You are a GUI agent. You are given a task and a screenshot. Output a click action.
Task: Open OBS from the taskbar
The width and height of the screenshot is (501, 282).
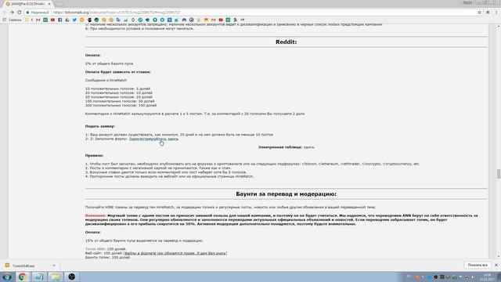tap(71, 277)
